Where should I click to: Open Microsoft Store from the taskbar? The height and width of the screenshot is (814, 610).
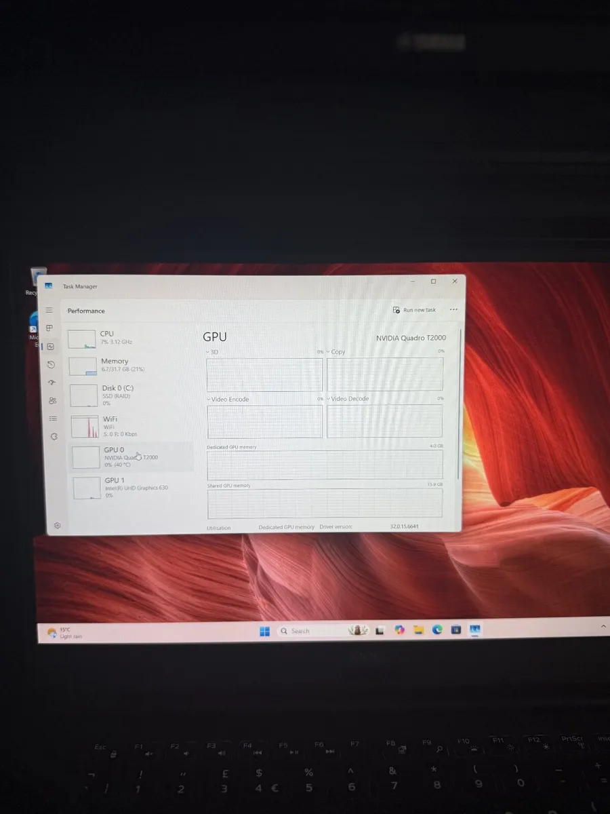456,630
